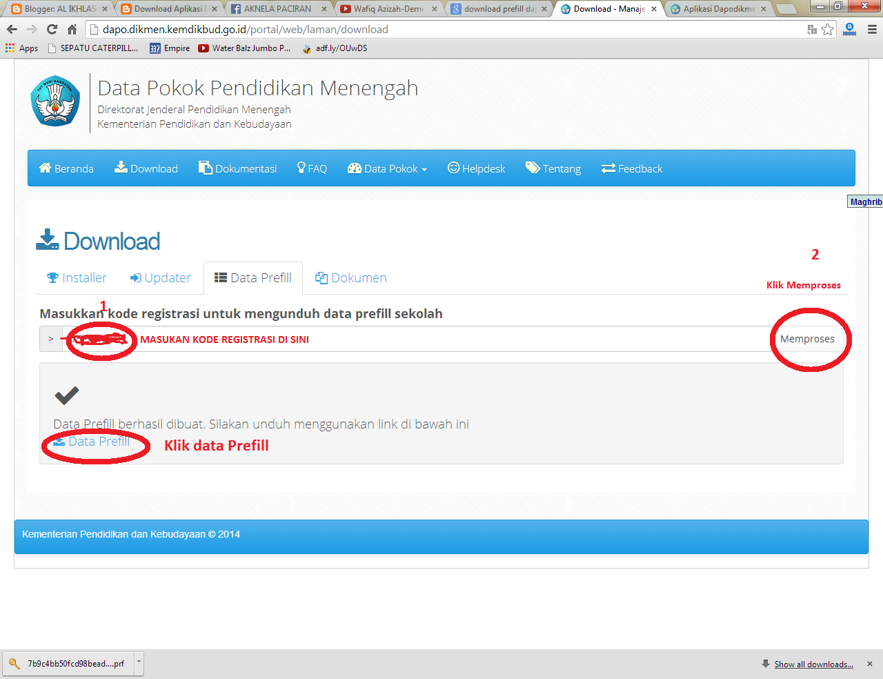Screen dimensions: 883x679
Task: Open the Helpdesk menu item
Action: click(x=477, y=168)
